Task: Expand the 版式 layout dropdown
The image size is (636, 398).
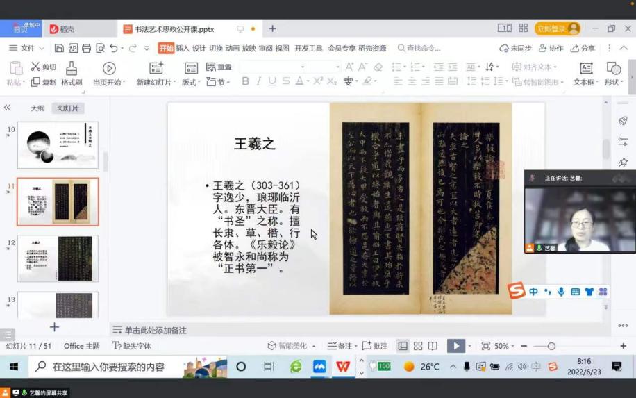Action: click(190, 82)
